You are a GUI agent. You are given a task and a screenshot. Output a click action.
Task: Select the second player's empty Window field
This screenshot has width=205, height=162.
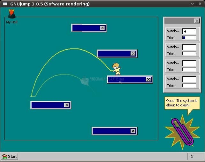coord(189,47)
